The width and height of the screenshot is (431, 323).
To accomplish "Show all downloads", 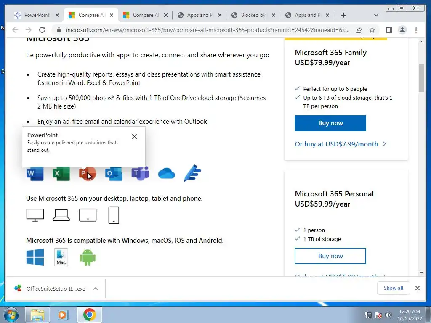I will [x=394, y=288].
